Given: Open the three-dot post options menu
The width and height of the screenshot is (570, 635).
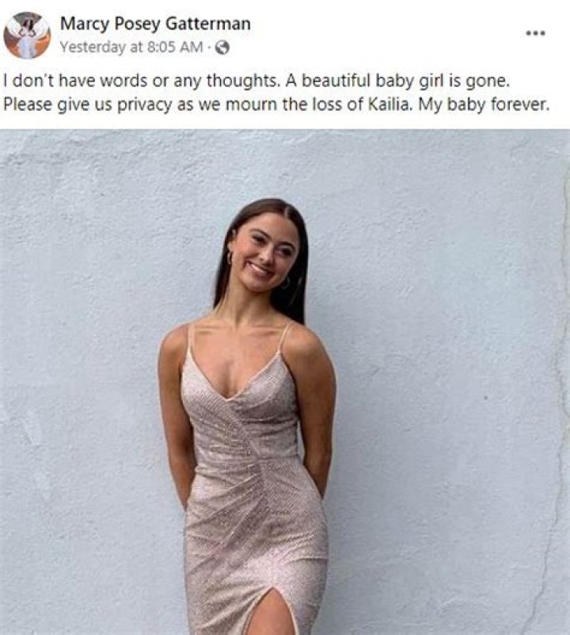Looking at the screenshot, I should [x=536, y=33].
